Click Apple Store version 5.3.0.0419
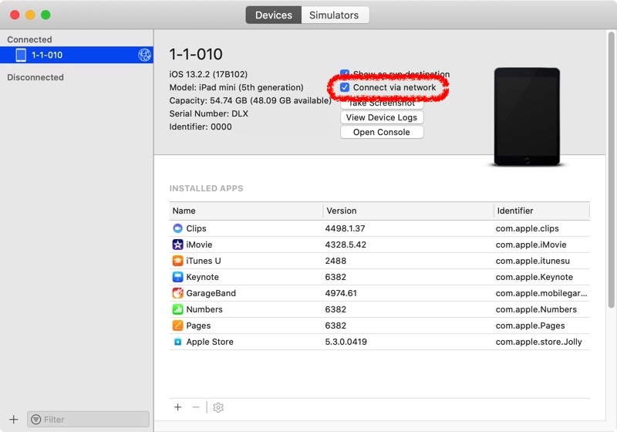This screenshot has width=617, height=432. click(346, 342)
